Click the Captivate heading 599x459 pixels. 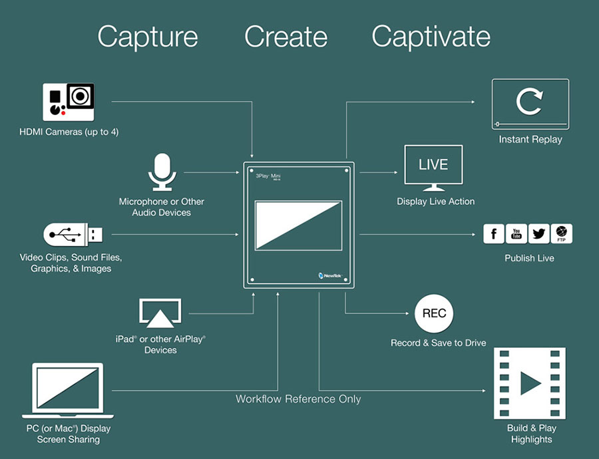(431, 37)
